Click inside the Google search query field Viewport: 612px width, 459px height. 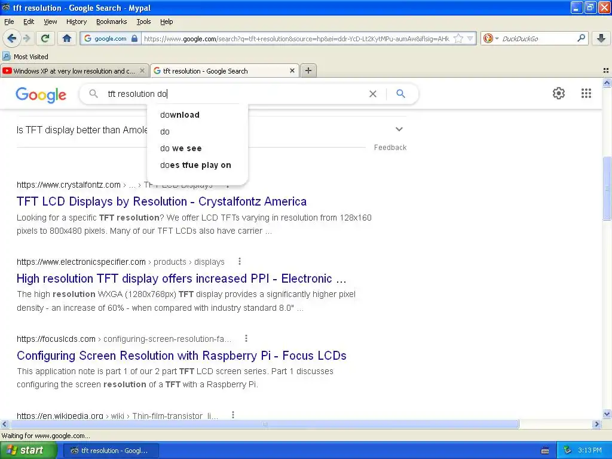[234, 94]
